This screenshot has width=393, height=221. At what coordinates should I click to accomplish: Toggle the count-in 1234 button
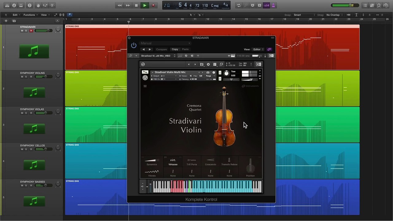pos(267,5)
